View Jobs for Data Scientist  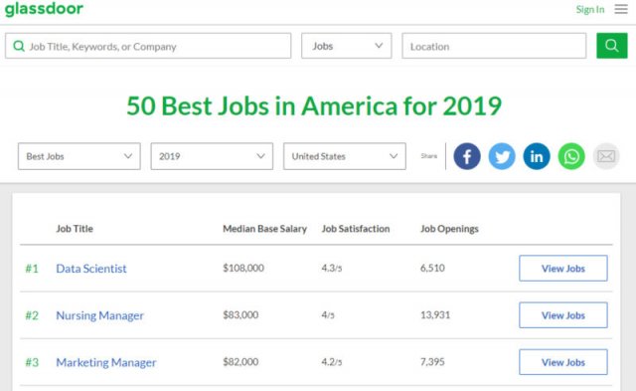(563, 268)
